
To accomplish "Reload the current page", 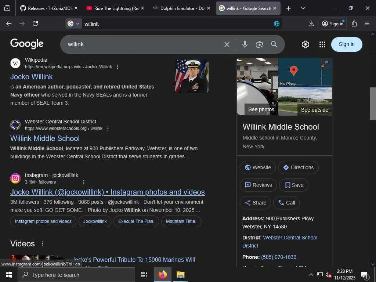I will pyautogui.click(x=35, y=23).
